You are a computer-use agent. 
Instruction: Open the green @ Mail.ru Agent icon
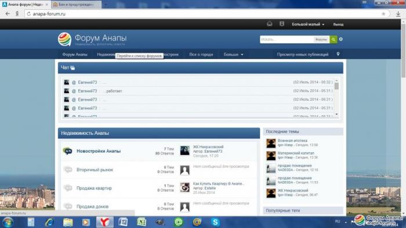[179, 222]
